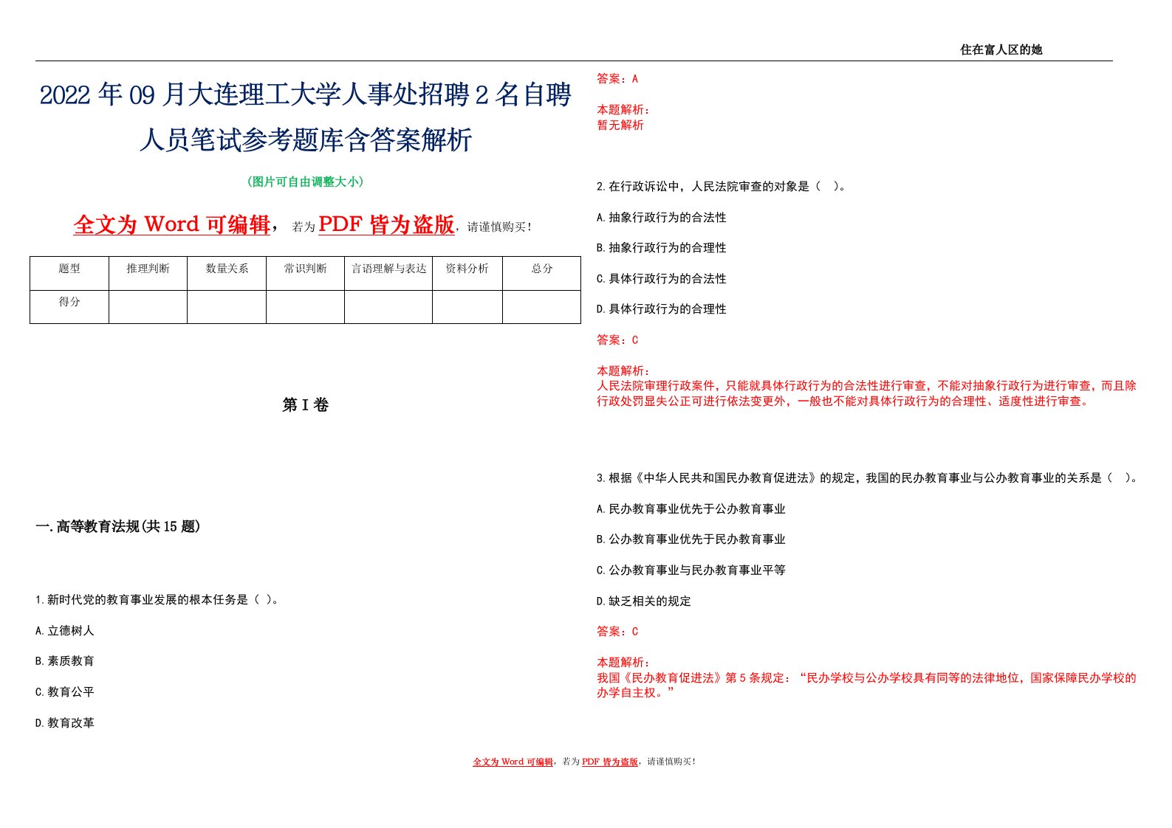Screen dimensions: 1172x828
Task: Click the 暂无解析 explanation text
Action: coord(620,125)
